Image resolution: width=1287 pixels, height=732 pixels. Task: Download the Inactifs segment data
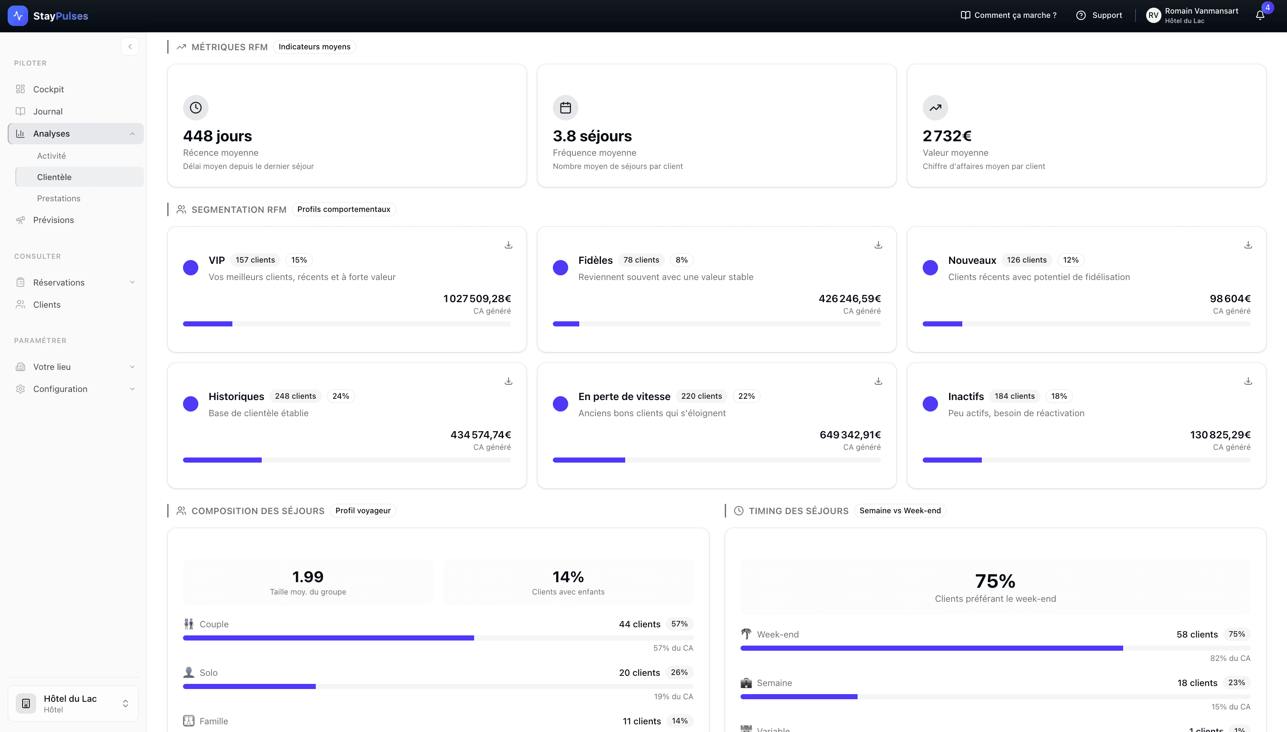(1248, 380)
